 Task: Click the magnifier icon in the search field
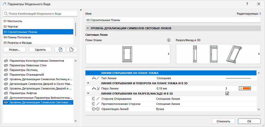click(x=6, y=14)
